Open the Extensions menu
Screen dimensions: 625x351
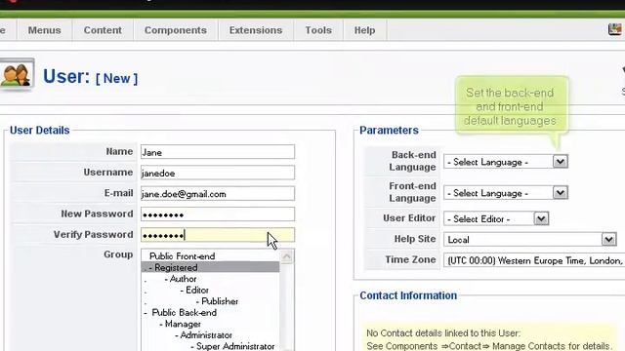tap(256, 30)
